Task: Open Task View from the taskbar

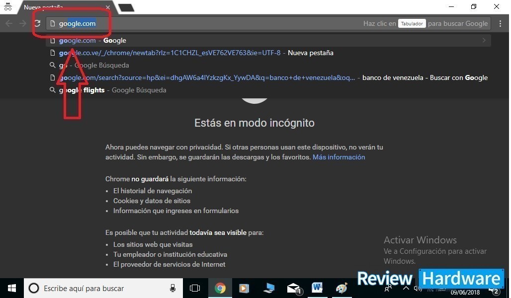Action: (x=195, y=288)
